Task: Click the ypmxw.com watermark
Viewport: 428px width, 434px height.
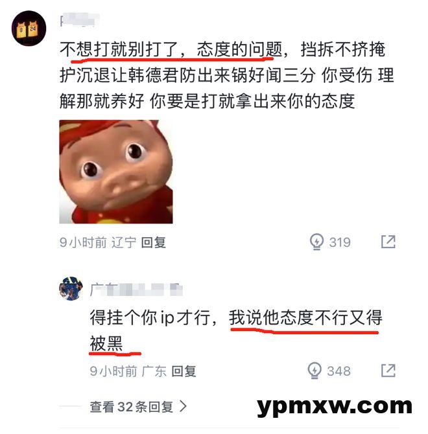Action: point(335,406)
